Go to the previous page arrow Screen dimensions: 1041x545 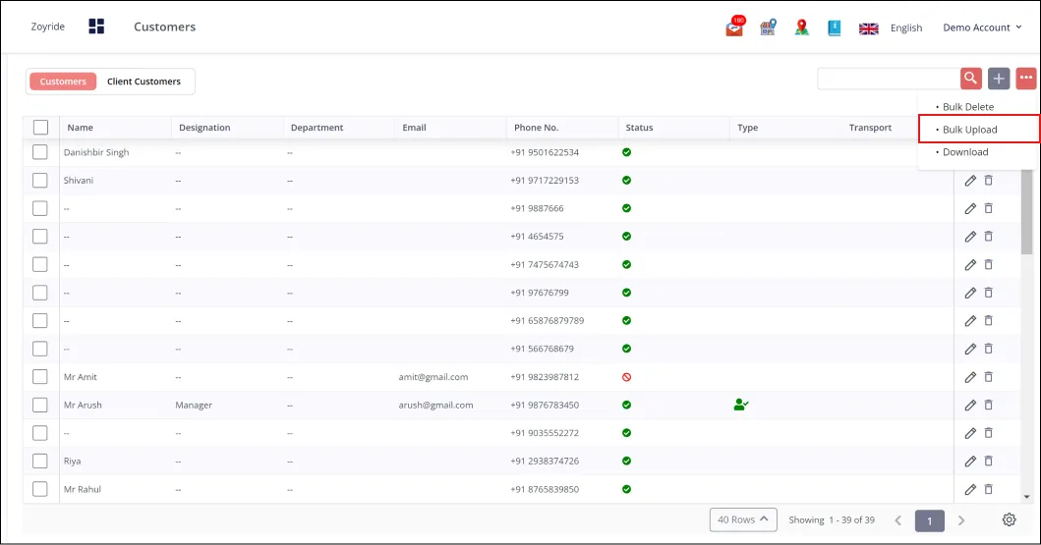(x=897, y=520)
